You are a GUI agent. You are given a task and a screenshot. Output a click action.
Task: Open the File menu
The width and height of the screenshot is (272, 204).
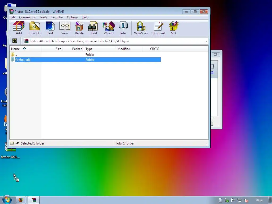(13, 17)
